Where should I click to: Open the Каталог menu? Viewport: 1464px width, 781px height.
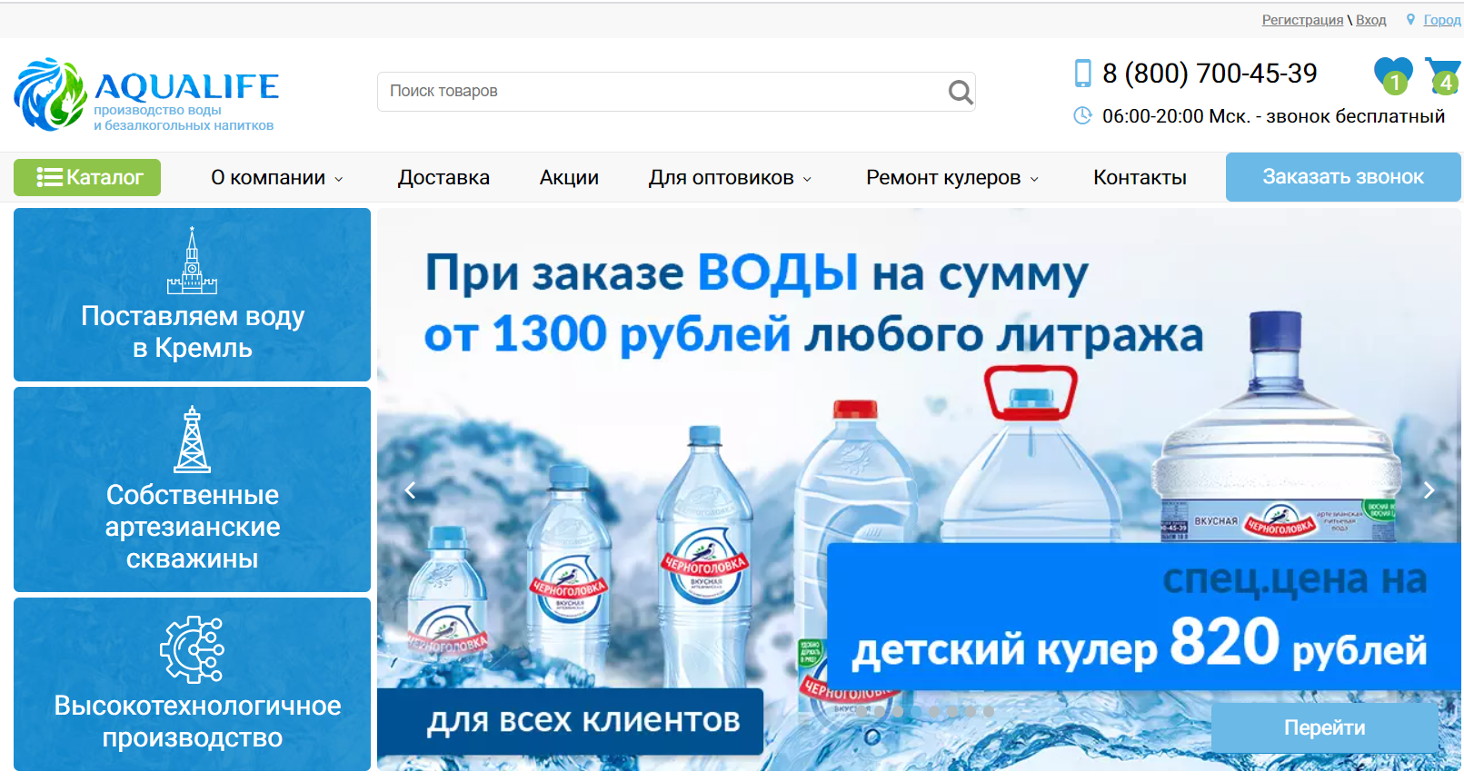(87, 177)
